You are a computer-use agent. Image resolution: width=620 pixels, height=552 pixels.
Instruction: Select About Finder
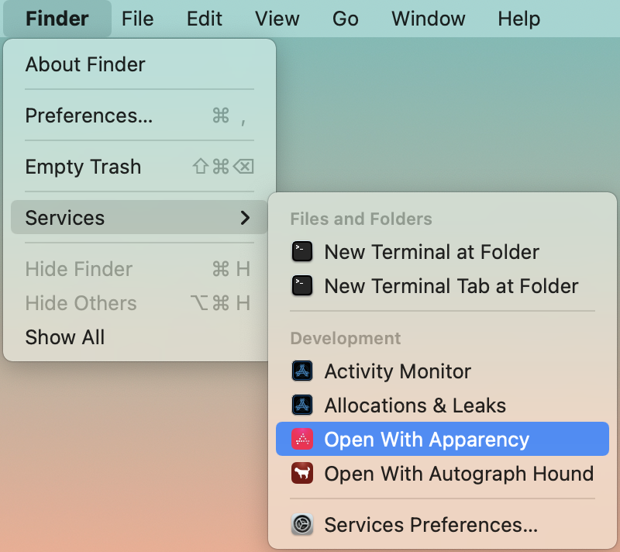pos(84,64)
